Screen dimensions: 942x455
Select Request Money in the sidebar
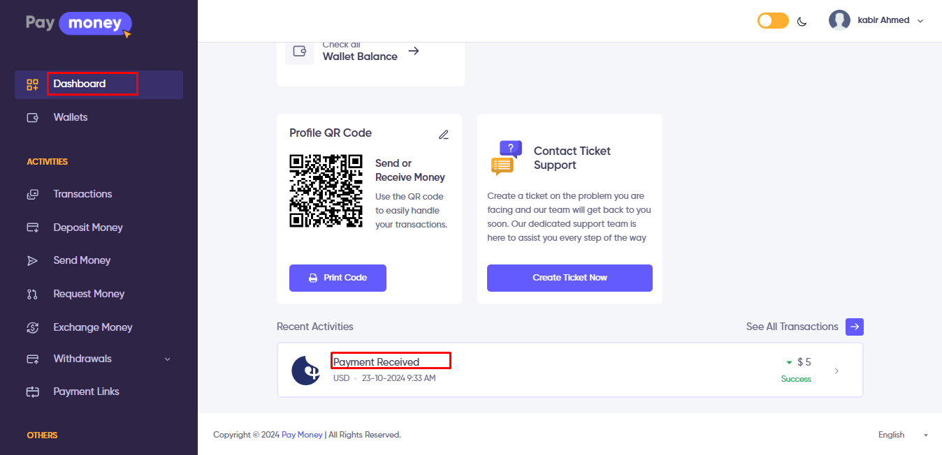click(x=89, y=294)
